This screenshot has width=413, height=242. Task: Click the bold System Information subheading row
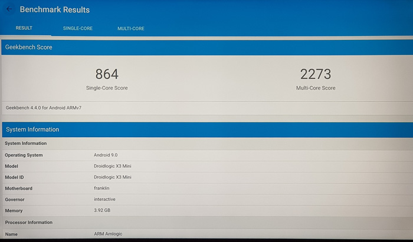pos(208,144)
